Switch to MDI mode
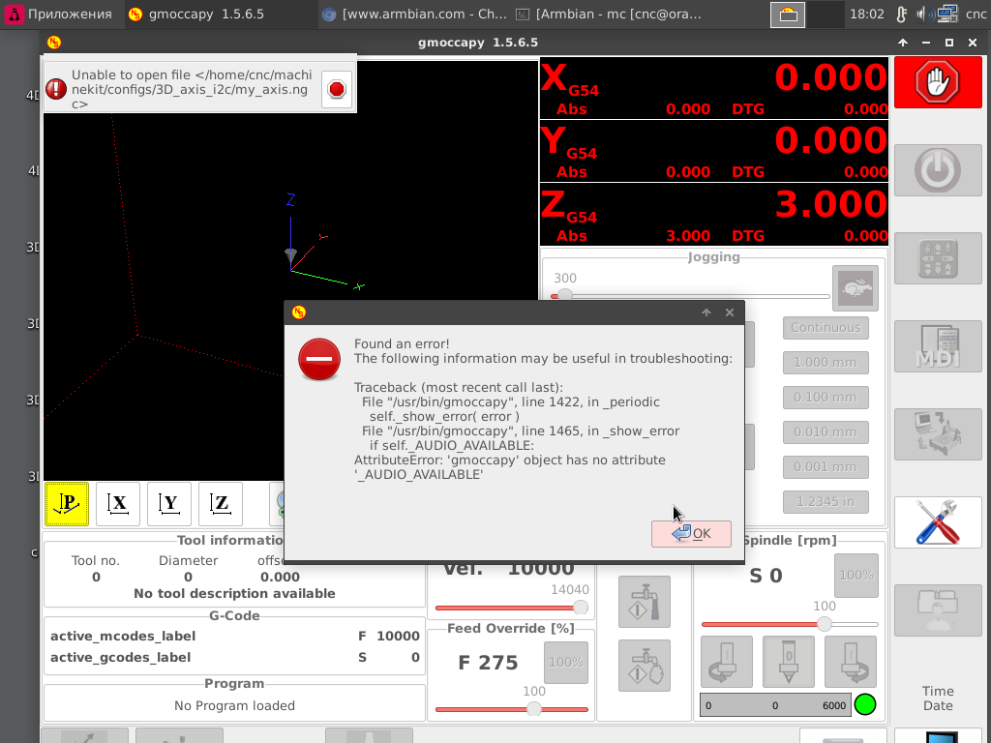The width and height of the screenshot is (991, 743). (937, 346)
